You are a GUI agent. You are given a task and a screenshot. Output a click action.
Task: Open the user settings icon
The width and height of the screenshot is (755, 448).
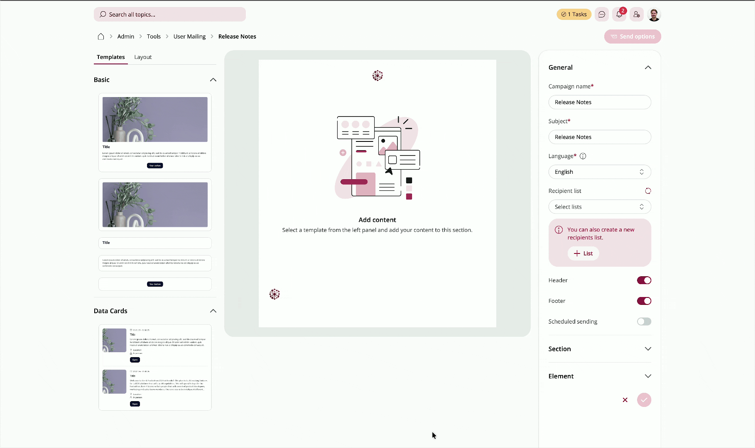coord(637,15)
